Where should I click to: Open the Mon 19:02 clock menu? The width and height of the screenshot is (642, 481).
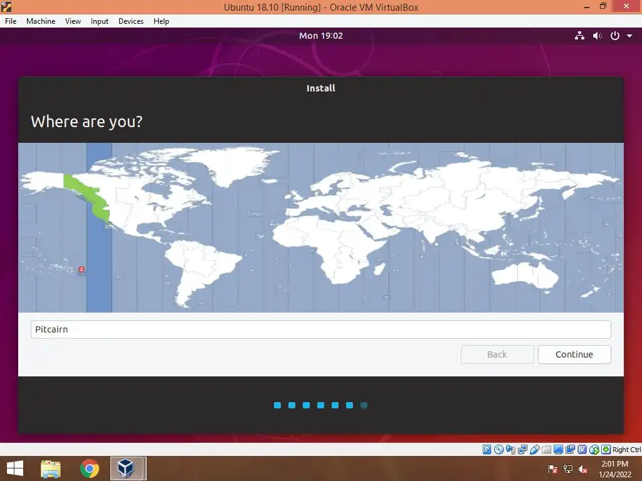320,36
